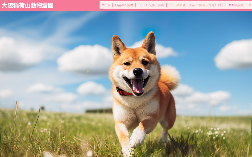Open the 料金のご案内 menu item
Image resolution: width=252 pixels, height=157 pixels.
[x=124, y=5]
